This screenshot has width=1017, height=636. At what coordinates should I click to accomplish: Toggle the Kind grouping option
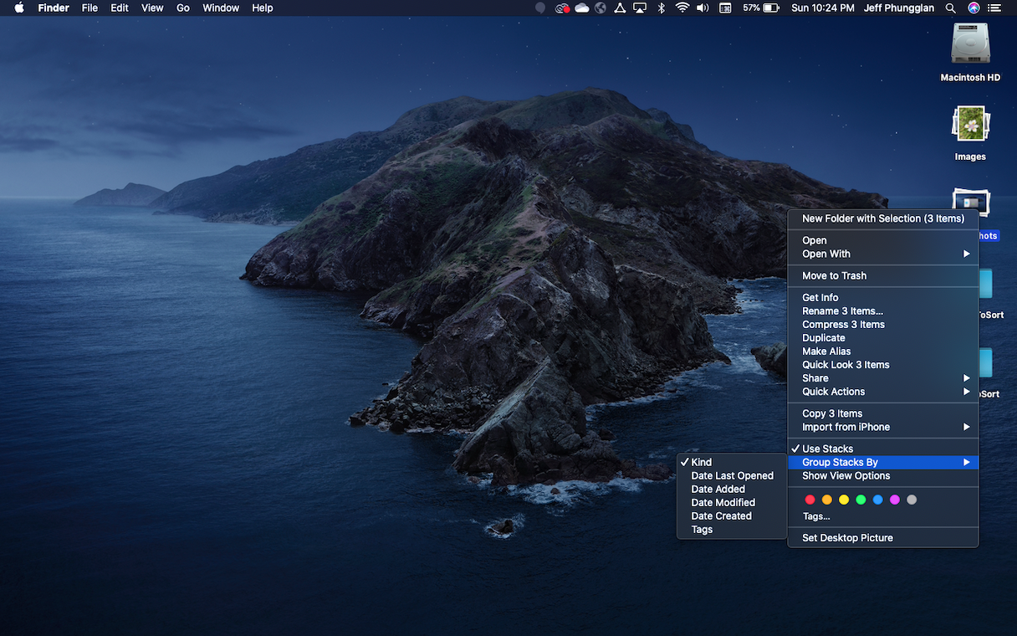point(701,461)
